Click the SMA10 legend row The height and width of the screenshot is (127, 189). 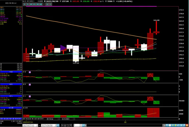(x=11, y=9)
